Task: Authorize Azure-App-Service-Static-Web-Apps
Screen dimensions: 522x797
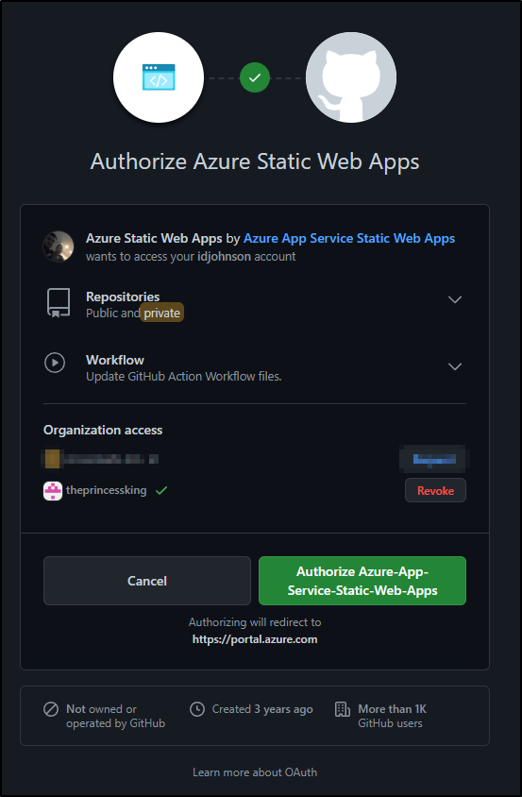Action: pyautogui.click(x=362, y=581)
